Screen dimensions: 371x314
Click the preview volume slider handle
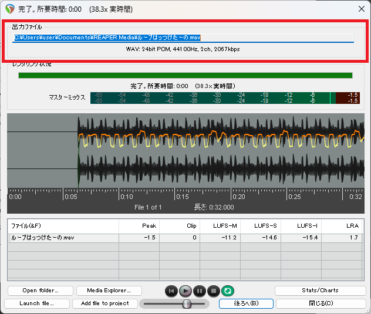[x=187, y=303]
